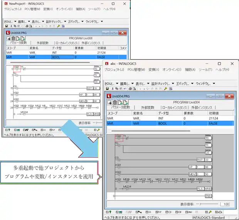Switch to 外部インスタンス tab in Unit004:PRG

[x=202, y=107]
